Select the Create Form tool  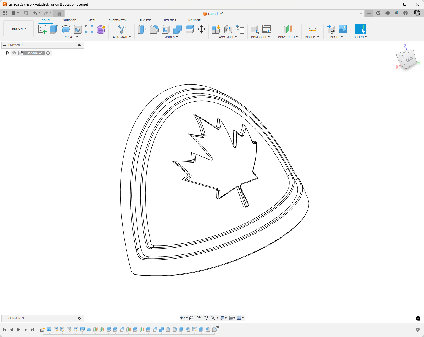pyautogui.click(x=101, y=29)
